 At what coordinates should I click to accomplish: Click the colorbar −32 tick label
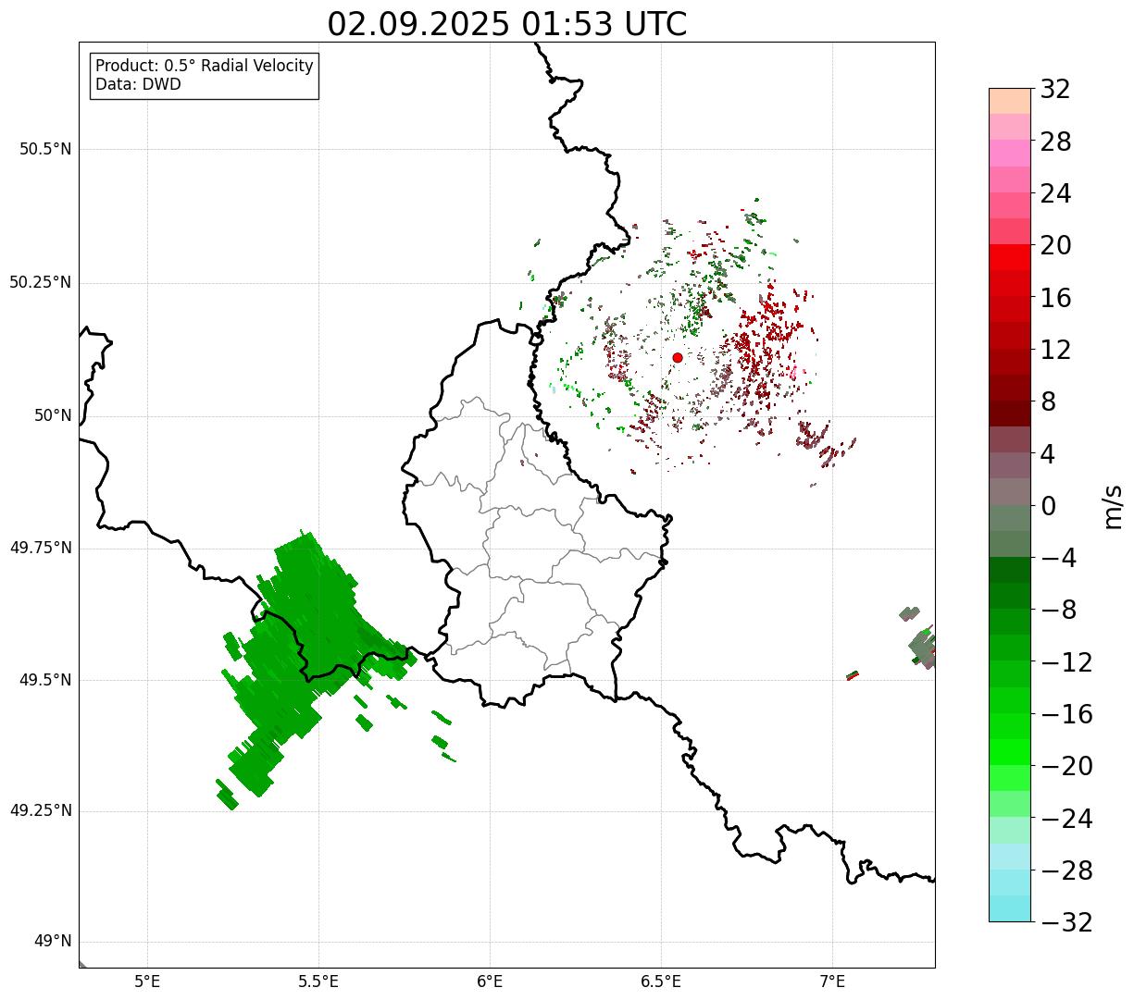[x=1066, y=922]
